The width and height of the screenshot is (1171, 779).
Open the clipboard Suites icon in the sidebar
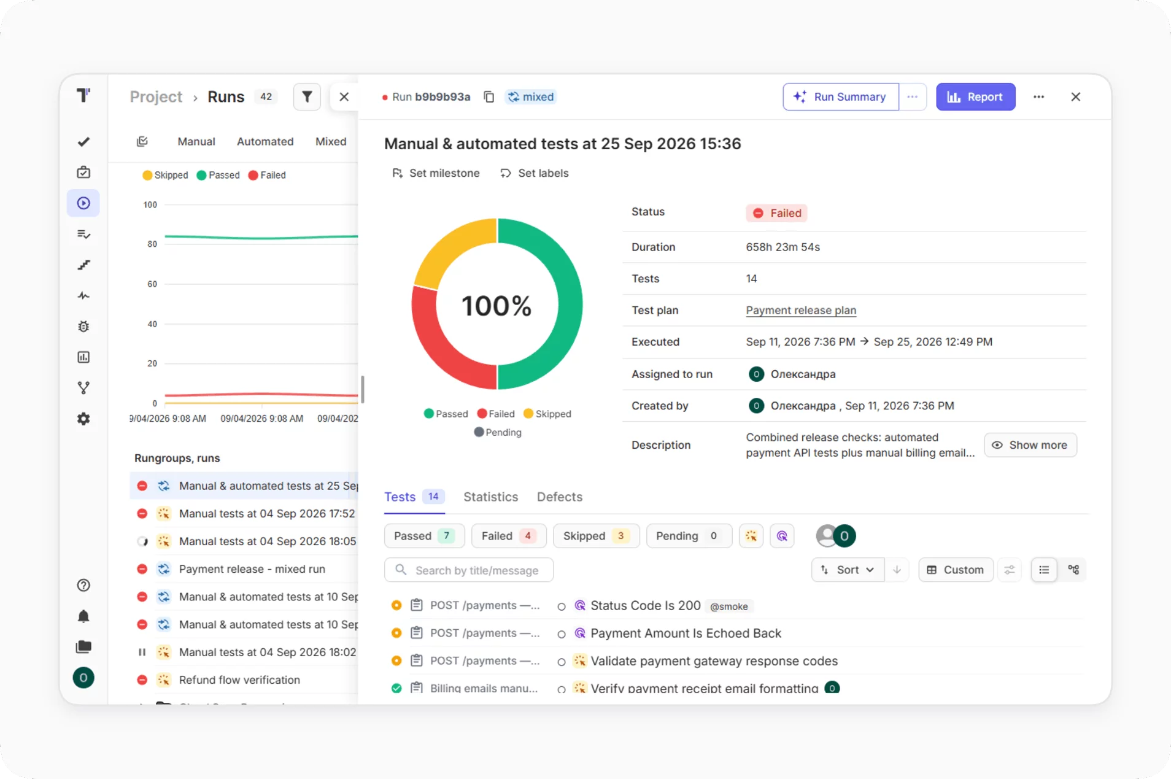pyautogui.click(x=83, y=172)
